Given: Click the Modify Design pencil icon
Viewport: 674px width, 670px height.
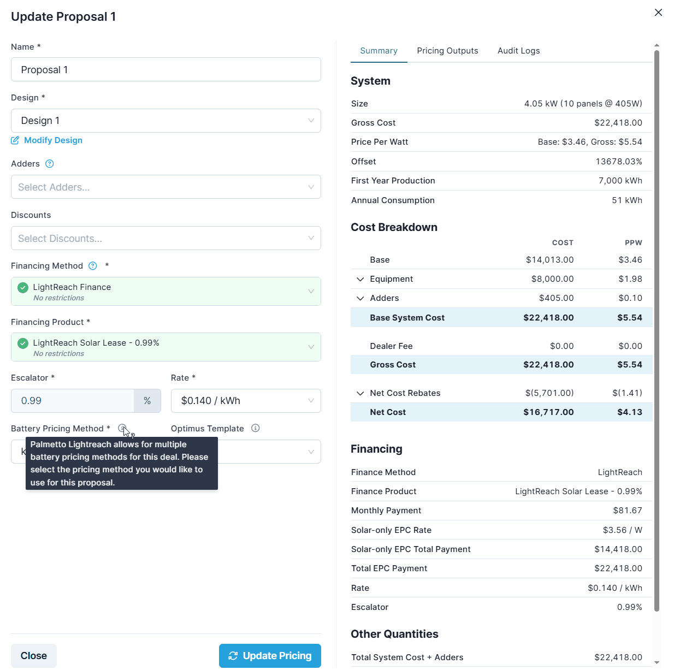Looking at the screenshot, I should [15, 140].
